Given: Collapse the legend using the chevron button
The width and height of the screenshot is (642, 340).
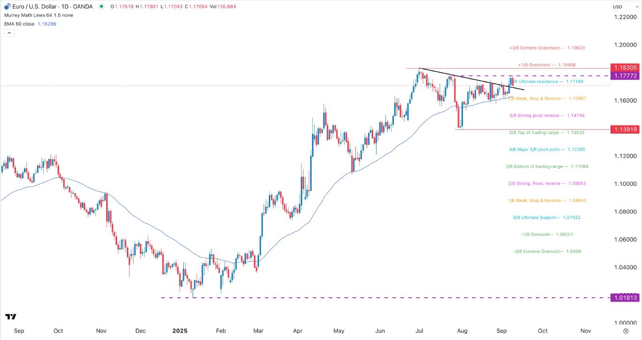Looking at the screenshot, I should 9,32.
